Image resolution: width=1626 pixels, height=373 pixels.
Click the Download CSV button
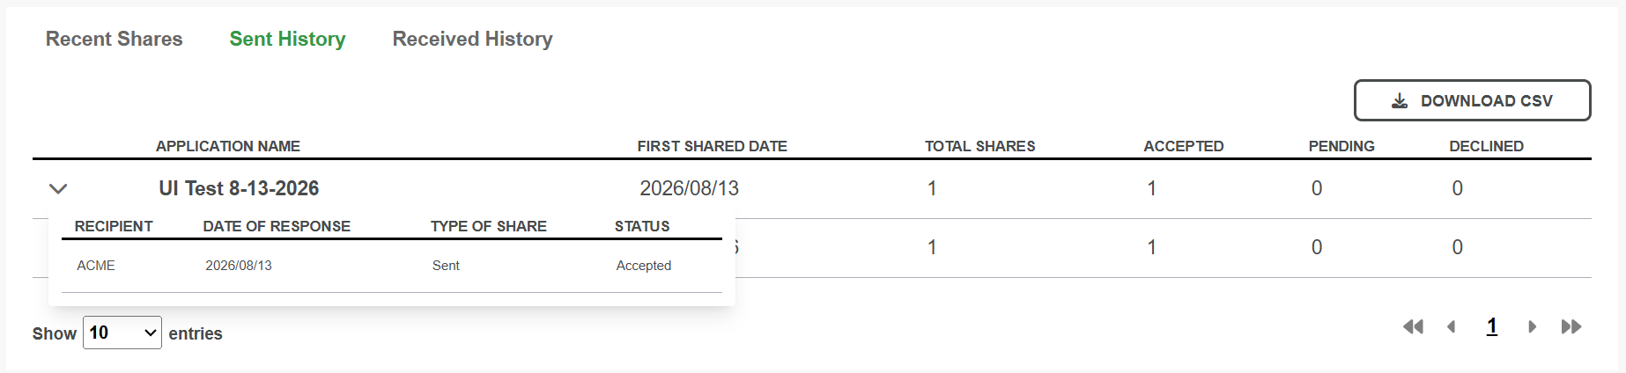(1472, 100)
